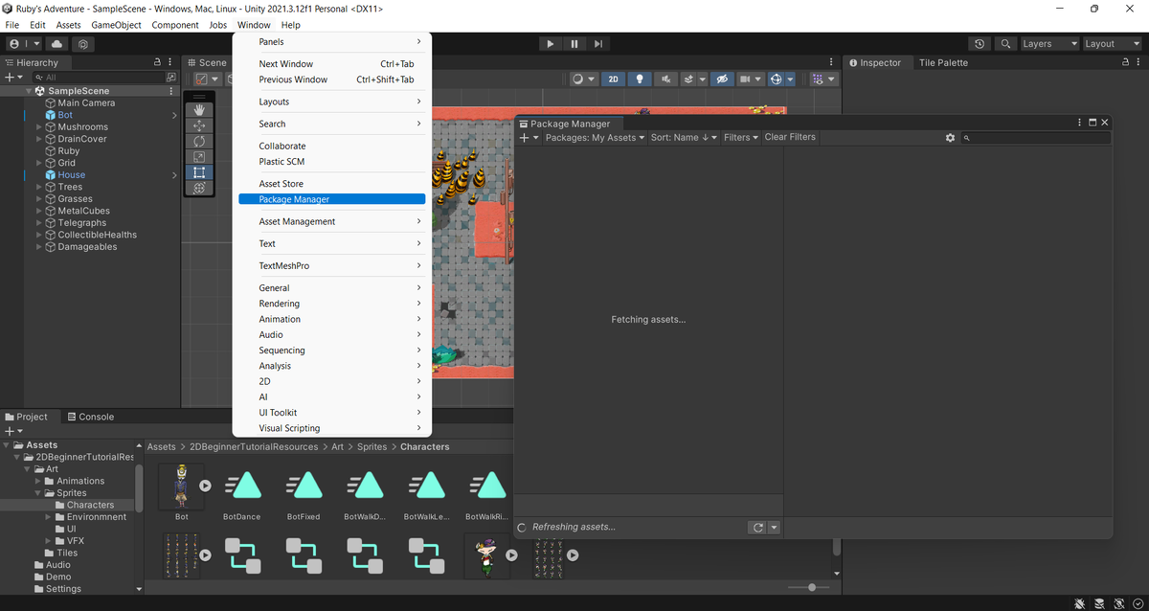Open the global search magnifier icon

[1005, 44]
